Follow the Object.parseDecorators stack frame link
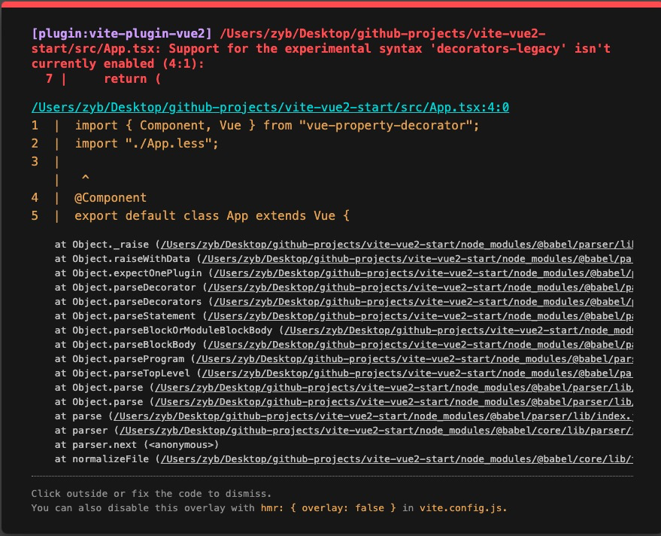Screen dimensions: 661x536 tap(421, 302)
